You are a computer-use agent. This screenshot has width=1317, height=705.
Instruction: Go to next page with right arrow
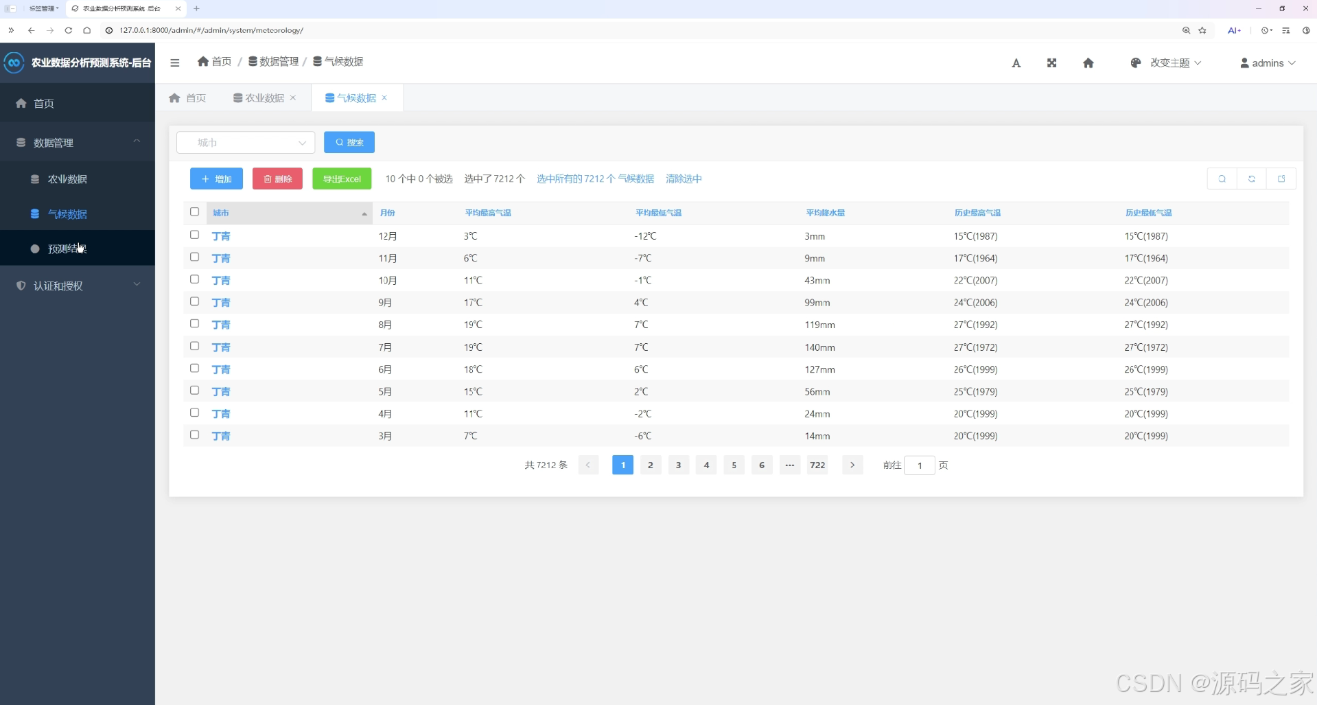click(x=852, y=465)
